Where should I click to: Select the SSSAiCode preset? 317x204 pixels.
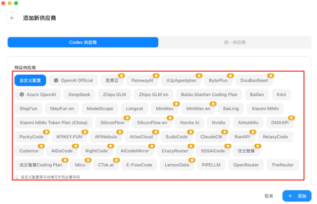(213, 151)
